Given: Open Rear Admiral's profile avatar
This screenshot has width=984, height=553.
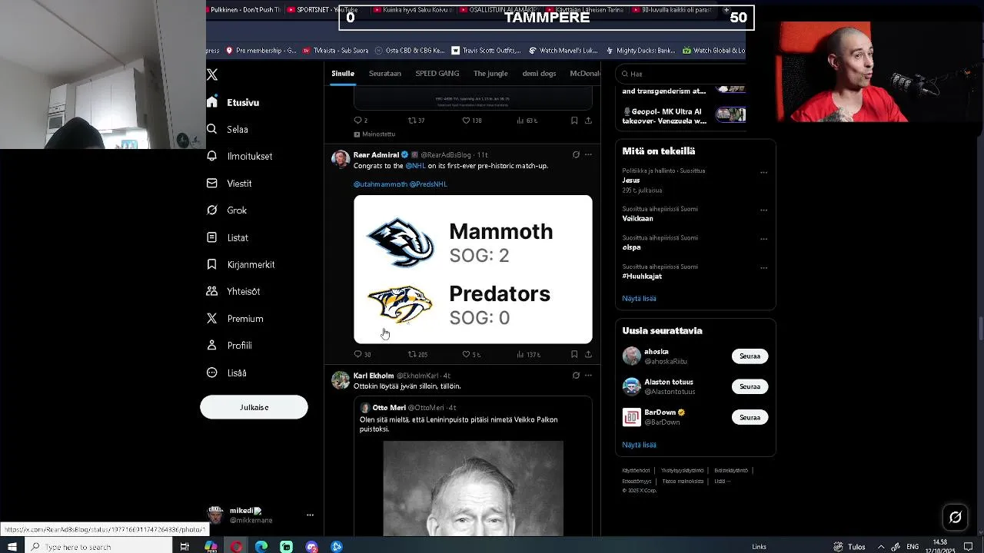Looking at the screenshot, I should pos(341,159).
